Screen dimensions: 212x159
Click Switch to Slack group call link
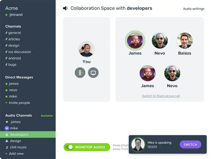point(161,96)
